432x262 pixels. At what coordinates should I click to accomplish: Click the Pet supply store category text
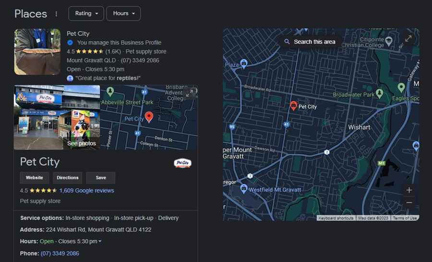pyautogui.click(x=40, y=201)
